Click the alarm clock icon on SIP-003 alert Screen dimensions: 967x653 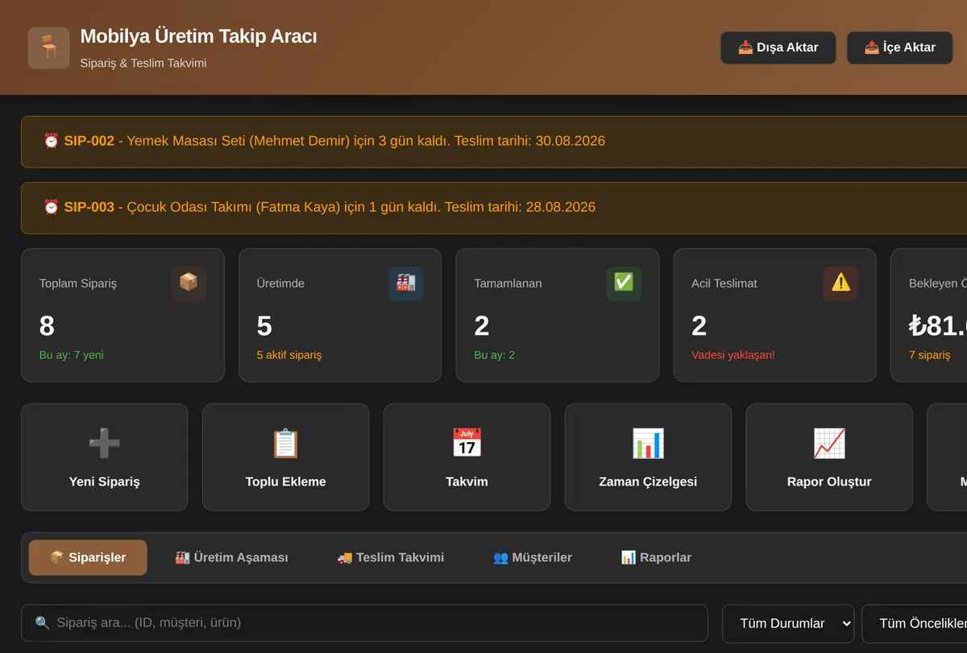51,207
